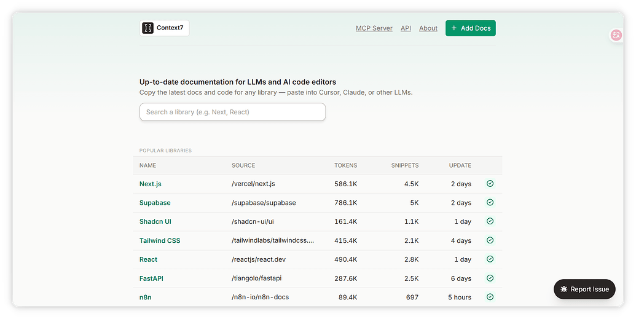
Task: Click the 2.1K snippets value
Action: (x=411, y=241)
